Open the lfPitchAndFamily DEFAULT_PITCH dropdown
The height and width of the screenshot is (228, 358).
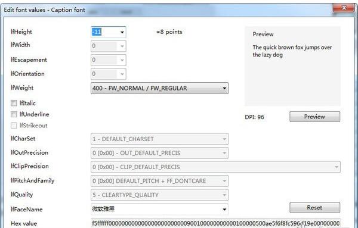pyautogui.click(x=159, y=181)
